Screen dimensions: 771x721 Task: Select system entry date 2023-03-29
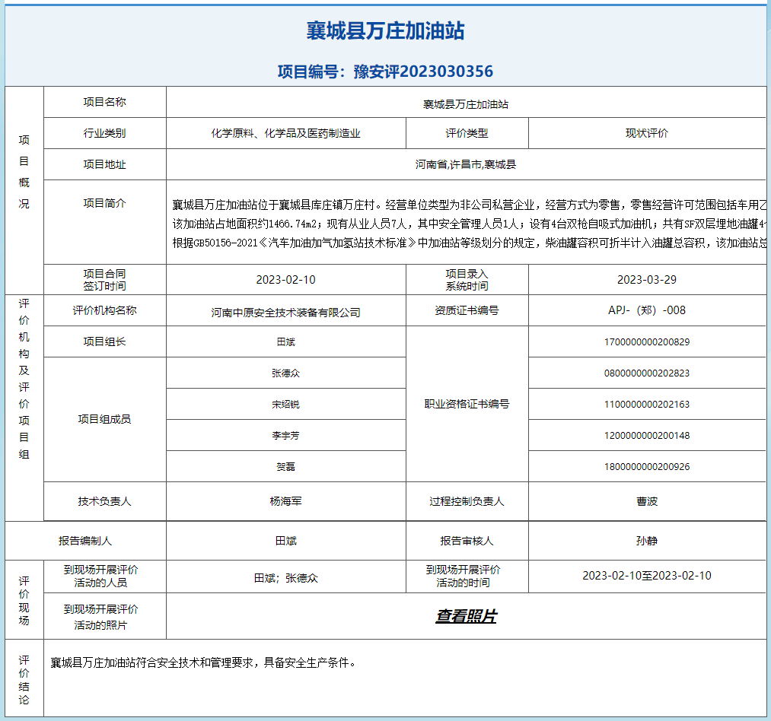pyautogui.click(x=647, y=280)
